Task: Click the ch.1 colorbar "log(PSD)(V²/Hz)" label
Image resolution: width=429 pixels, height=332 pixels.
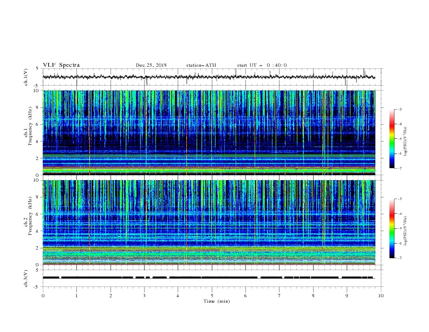Action: click(406, 142)
